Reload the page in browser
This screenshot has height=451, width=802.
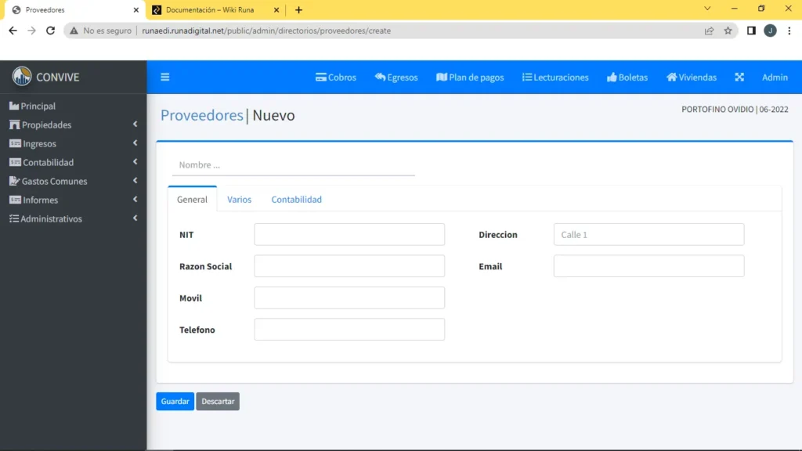click(51, 31)
